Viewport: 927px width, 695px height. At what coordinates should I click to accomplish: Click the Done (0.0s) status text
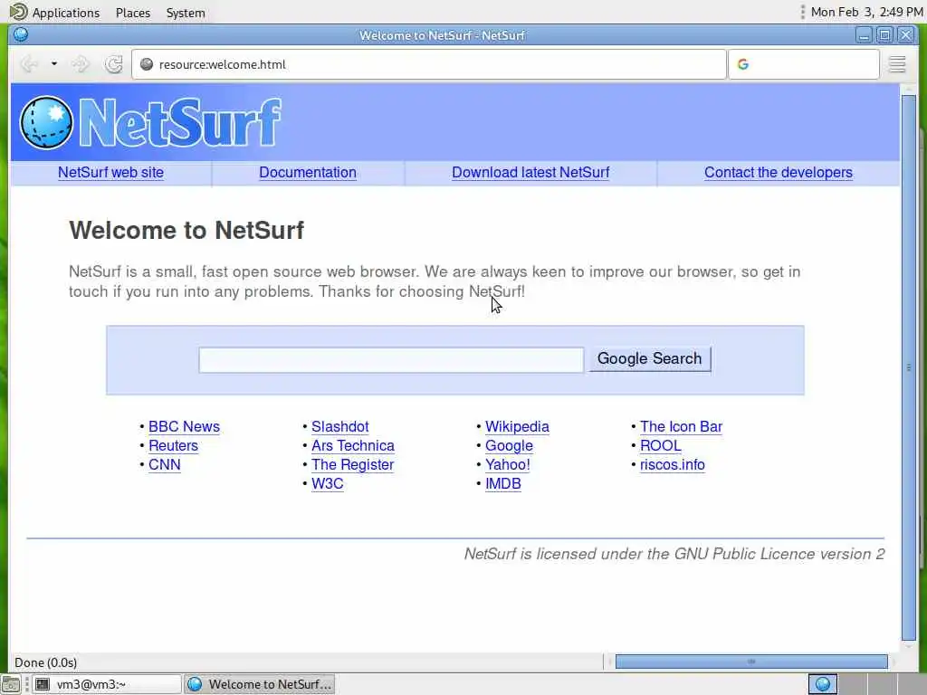click(x=45, y=662)
